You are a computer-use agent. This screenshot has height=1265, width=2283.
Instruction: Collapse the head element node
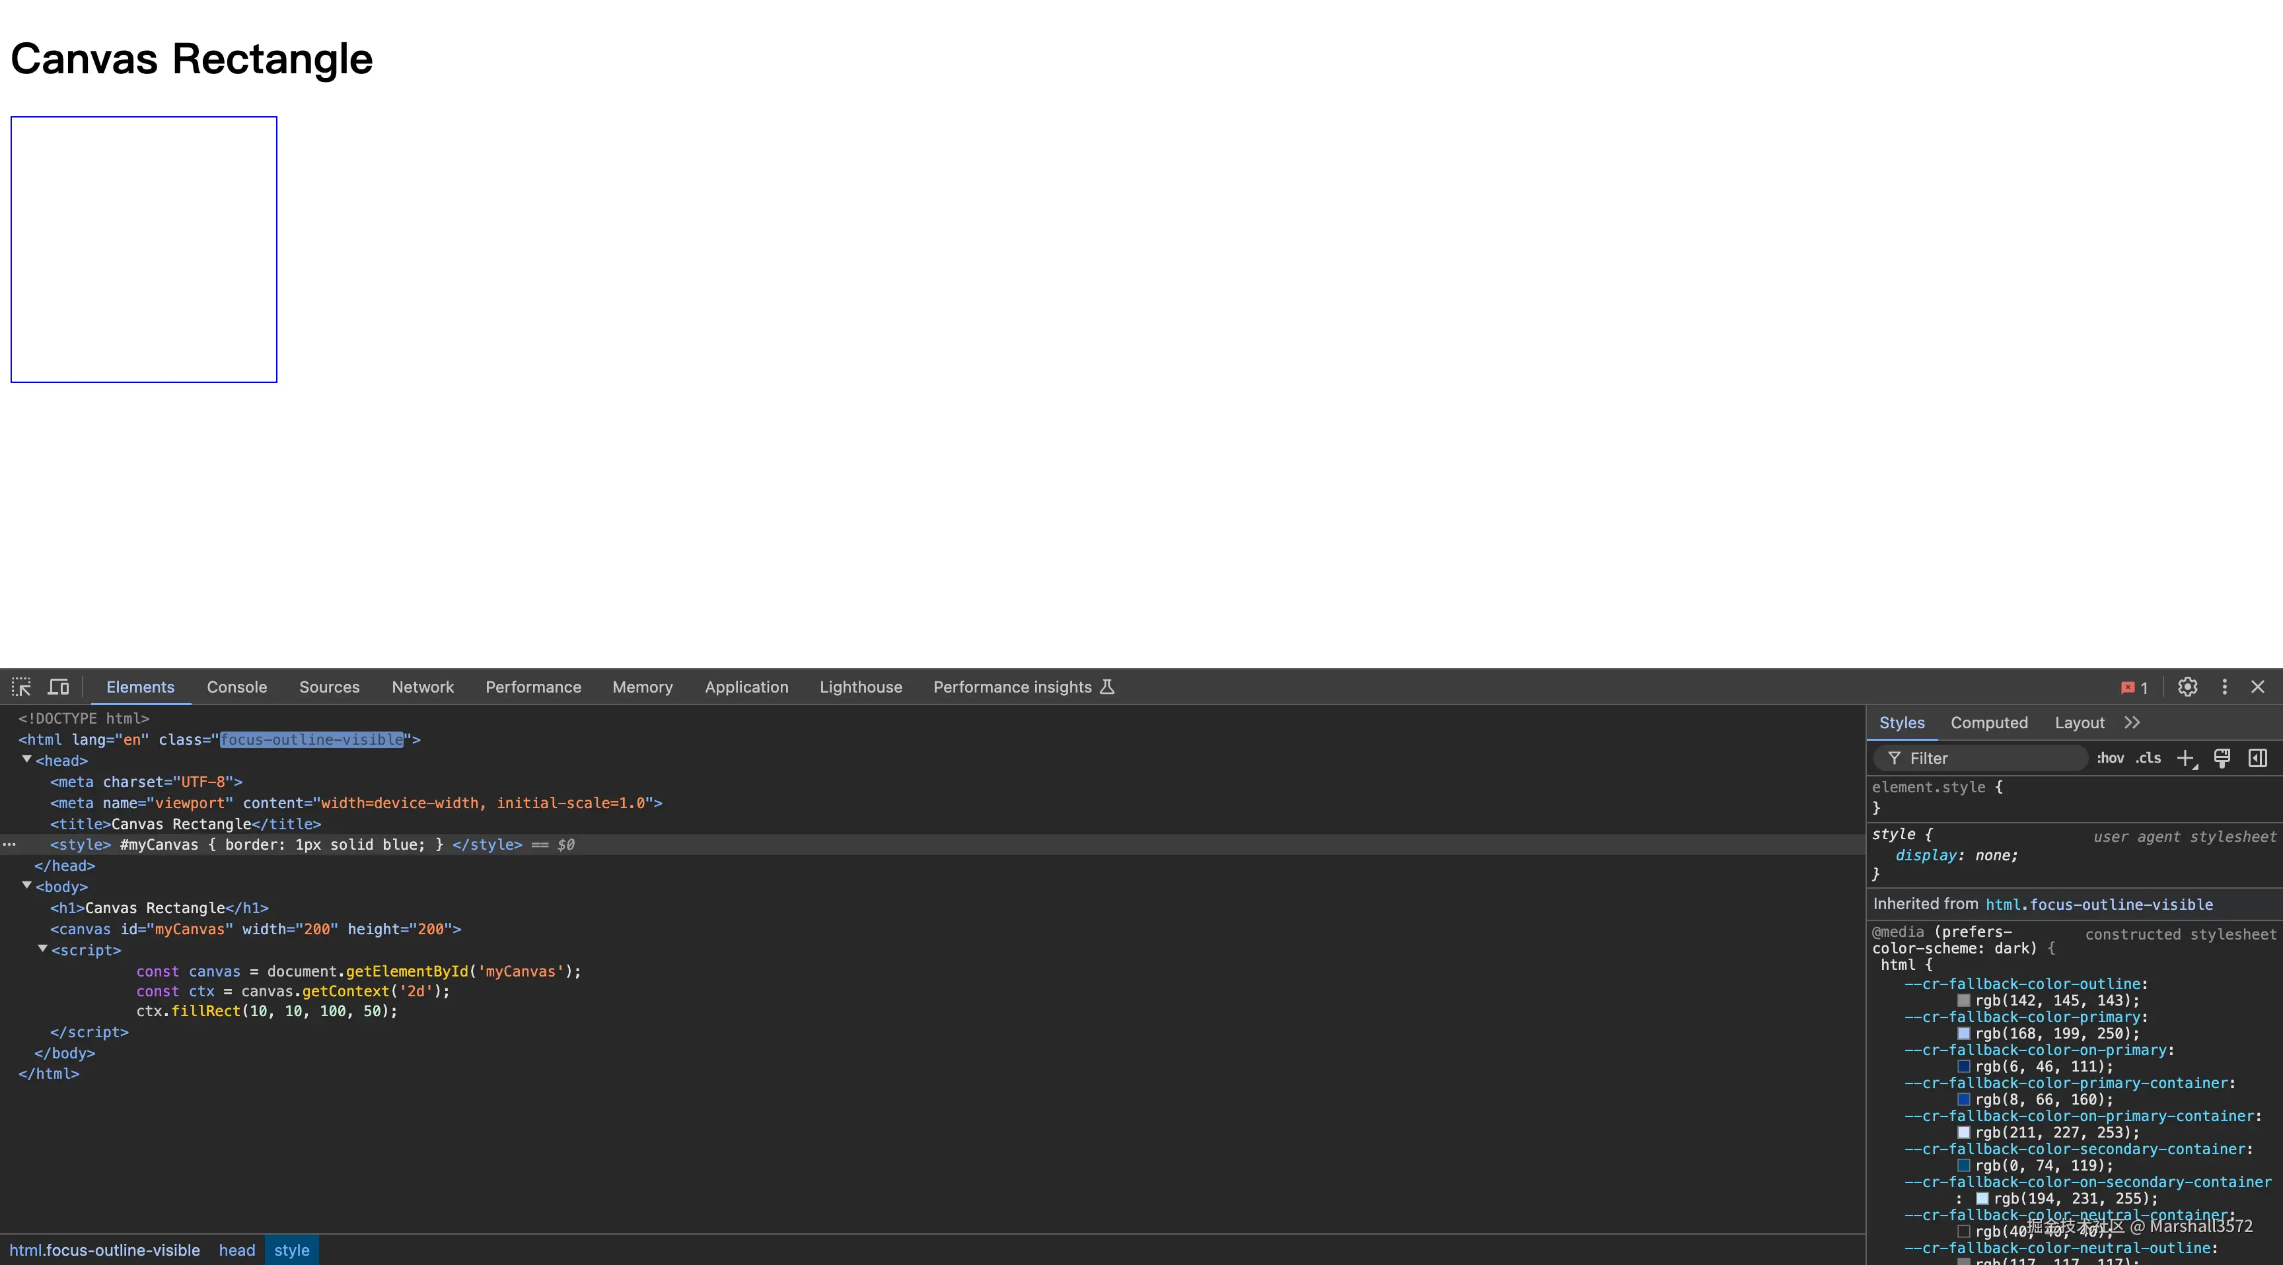(26, 760)
